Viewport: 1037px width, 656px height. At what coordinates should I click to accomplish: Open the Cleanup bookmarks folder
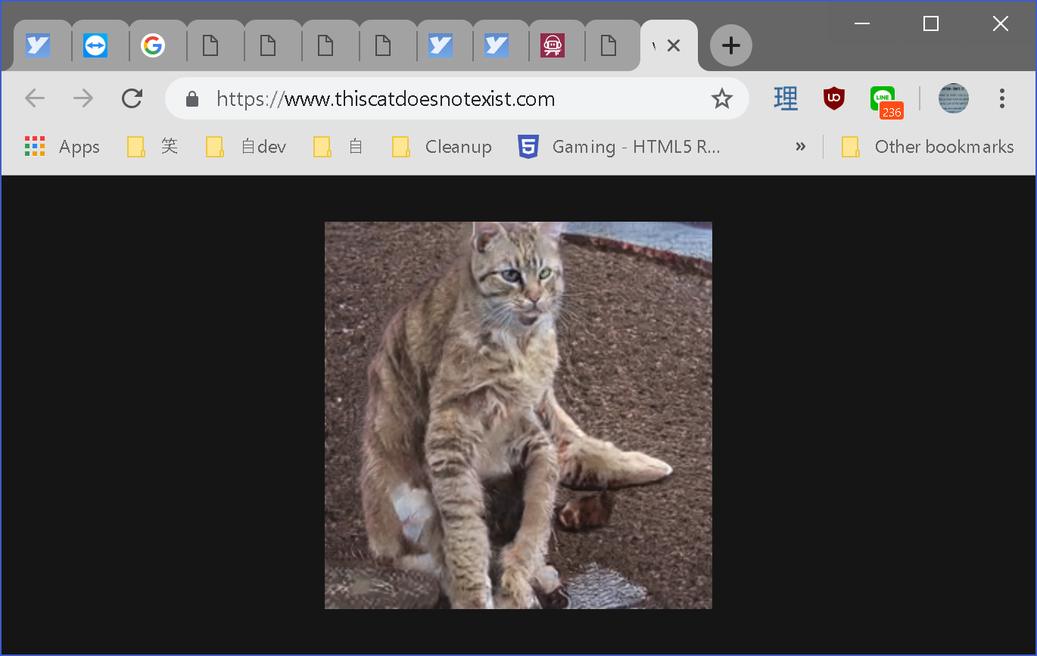[x=442, y=147]
